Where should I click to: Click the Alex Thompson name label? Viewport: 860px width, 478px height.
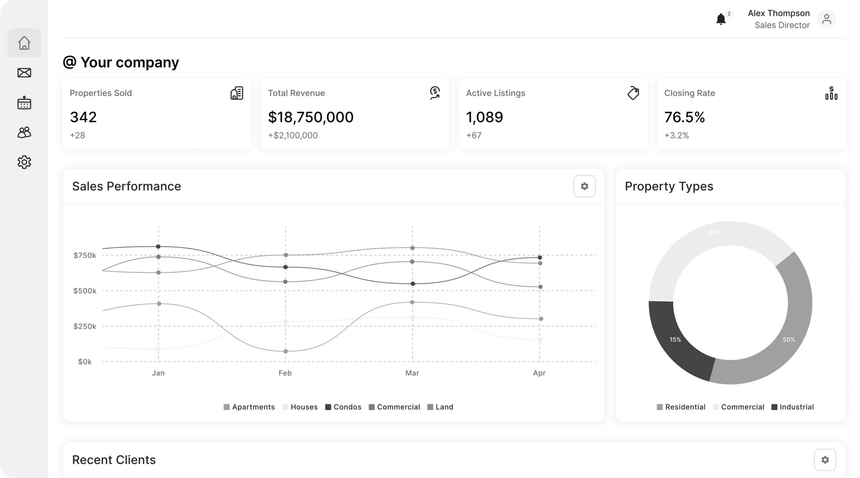[x=779, y=13]
